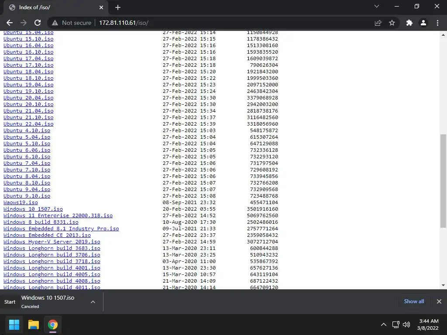Open the tab search chevron in title bar
The width and height of the screenshot is (447, 335).
tap(377, 6)
